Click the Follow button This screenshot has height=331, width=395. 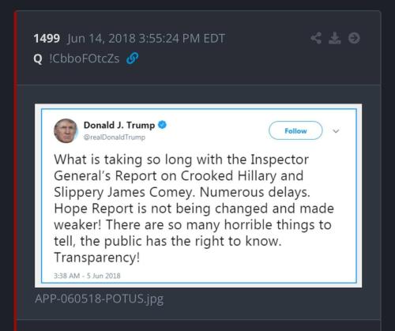(295, 130)
